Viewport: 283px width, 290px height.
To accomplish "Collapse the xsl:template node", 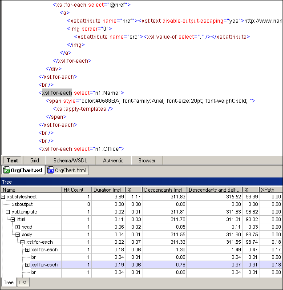I will coord(8,212).
